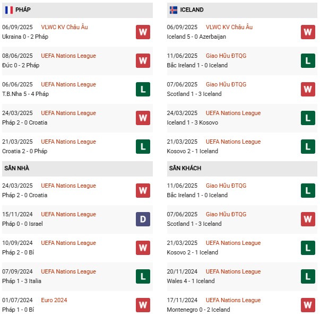320x317 pixels.
Task: Click the W badge for Montenegro 0 - 2 Iceland
Action: 308,305
